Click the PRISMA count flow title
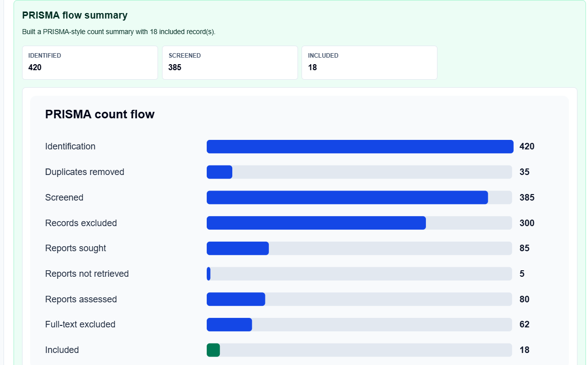588x365 pixels. point(100,114)
